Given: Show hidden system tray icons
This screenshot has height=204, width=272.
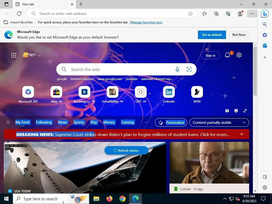Looking at the screenshot, I should point(225,199).
